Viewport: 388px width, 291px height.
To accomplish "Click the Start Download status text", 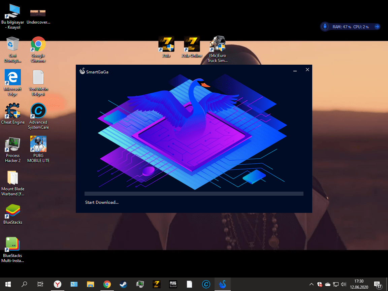I will click(102, 202).
